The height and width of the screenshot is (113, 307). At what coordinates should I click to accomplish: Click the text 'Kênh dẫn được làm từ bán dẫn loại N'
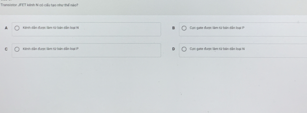51,28
